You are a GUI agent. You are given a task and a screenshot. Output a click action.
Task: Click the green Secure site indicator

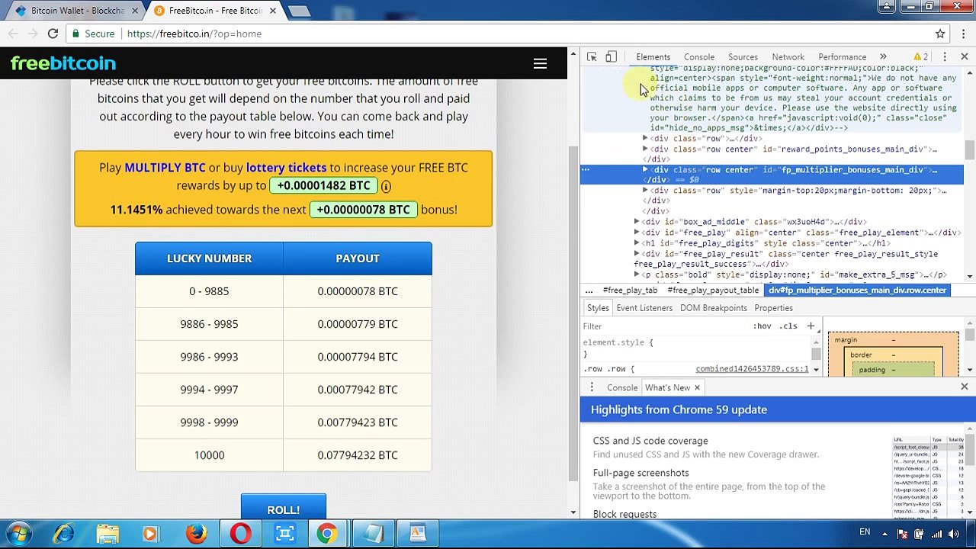91,34
